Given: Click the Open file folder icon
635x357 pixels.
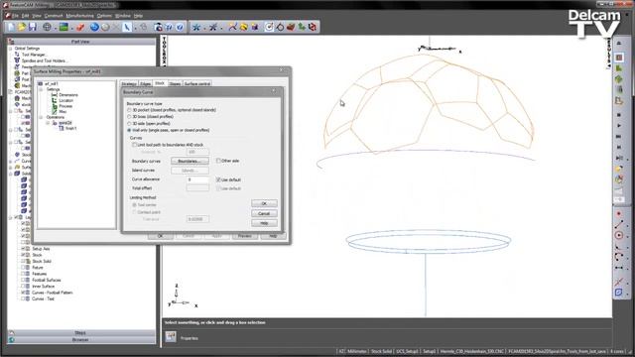Looking at the screenshot, I should click(22, 27).
